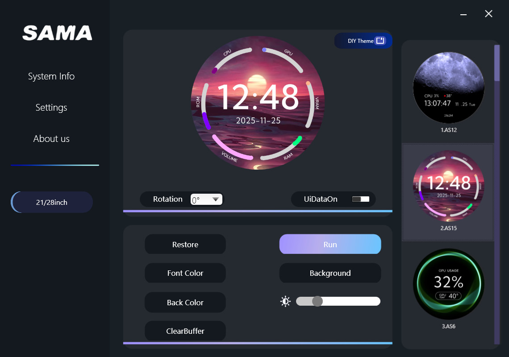Click the DIY Theme save icon
The height and width of the screenshot is (357, 509).
tap(380, 41)
